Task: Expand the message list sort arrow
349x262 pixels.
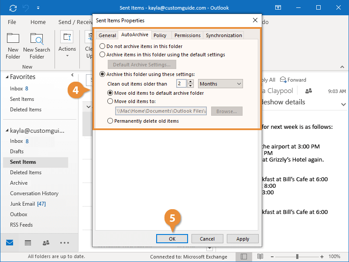Action: 89,107
